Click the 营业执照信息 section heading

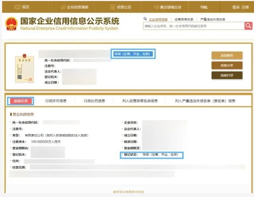23,114
